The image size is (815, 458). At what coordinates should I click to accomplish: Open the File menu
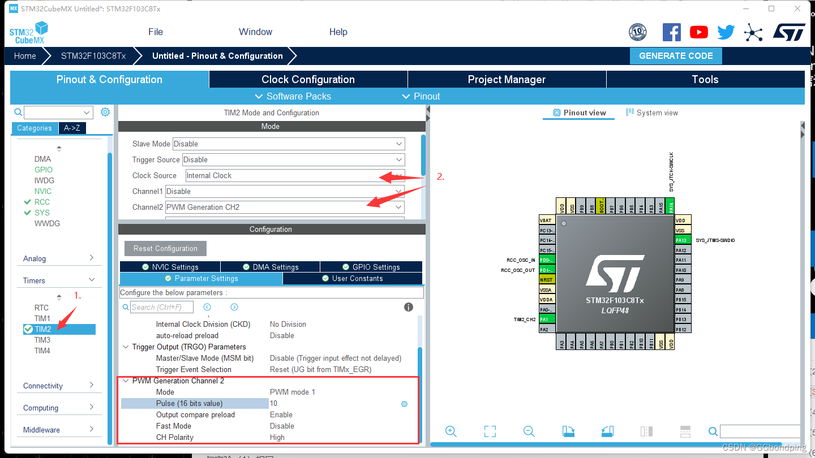coord(156,32)
